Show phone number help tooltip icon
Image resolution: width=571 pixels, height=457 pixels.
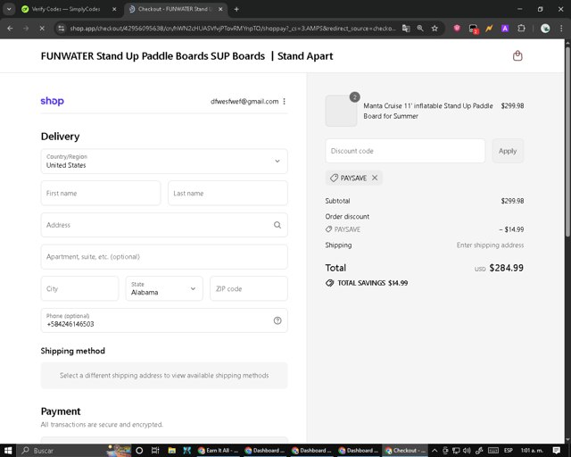pos(277,320)
